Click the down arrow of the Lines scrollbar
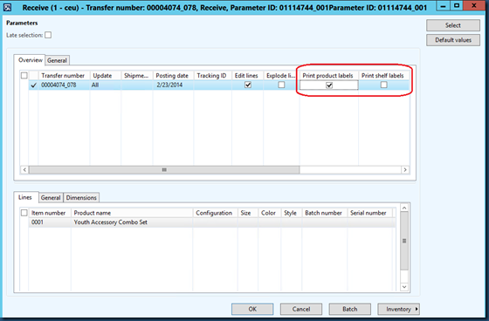The image size is (489, 321). 404,287
